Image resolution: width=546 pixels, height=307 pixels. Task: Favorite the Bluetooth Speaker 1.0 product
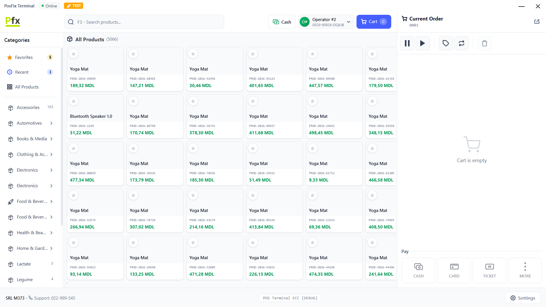point(74,101)
